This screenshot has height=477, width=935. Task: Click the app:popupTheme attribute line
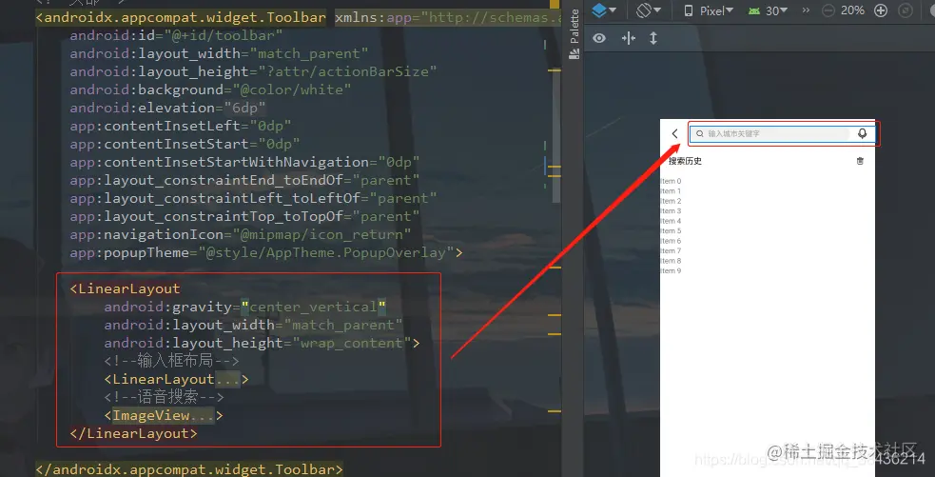(266, 252)
